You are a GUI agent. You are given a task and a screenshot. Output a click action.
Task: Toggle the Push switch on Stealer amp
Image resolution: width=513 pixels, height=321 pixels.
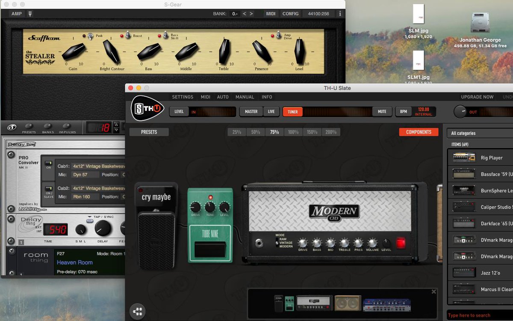91,36
